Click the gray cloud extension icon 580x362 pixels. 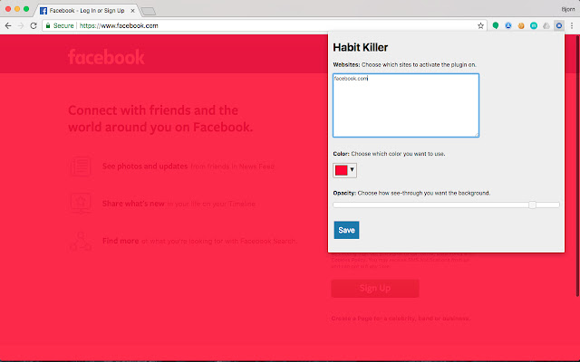tap(546, 26)
